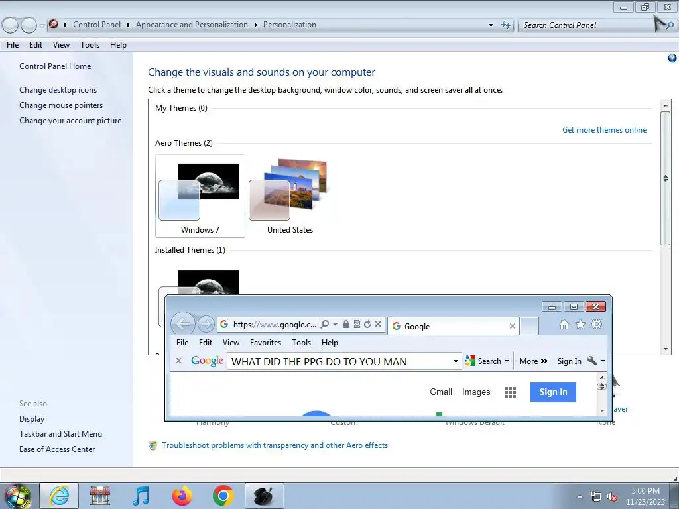
Task: Open Taskbar and Start Menu link
Action: tap(60, 434)
